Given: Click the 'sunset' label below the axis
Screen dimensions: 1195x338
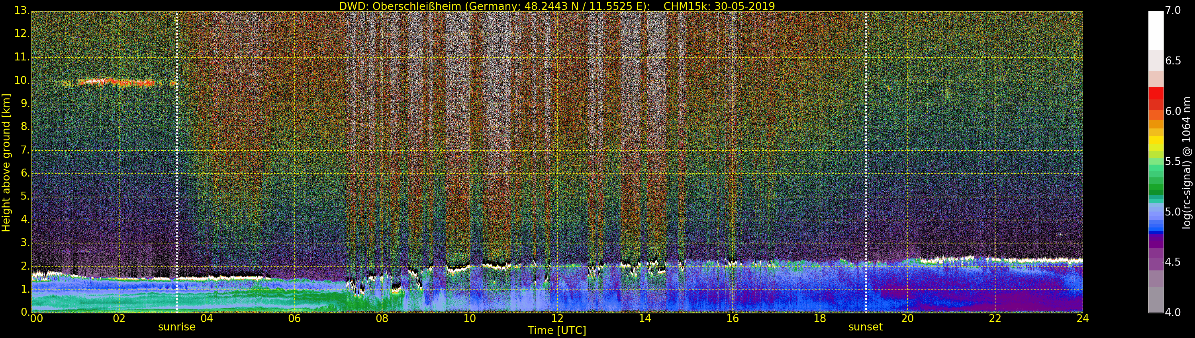Looking at the screenshot, I should (x=865, y=327).
